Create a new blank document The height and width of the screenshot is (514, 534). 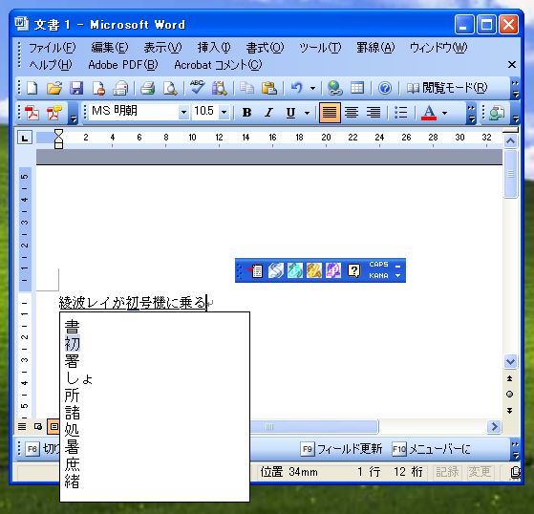click(x=32, y=89)
